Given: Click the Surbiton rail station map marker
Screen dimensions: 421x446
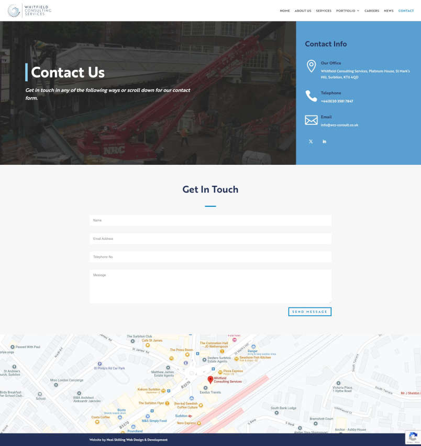Looking at the screenshot, I should pos(190,416).
